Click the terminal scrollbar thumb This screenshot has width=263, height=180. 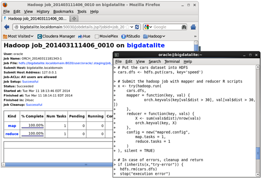(x=258, y=153)
